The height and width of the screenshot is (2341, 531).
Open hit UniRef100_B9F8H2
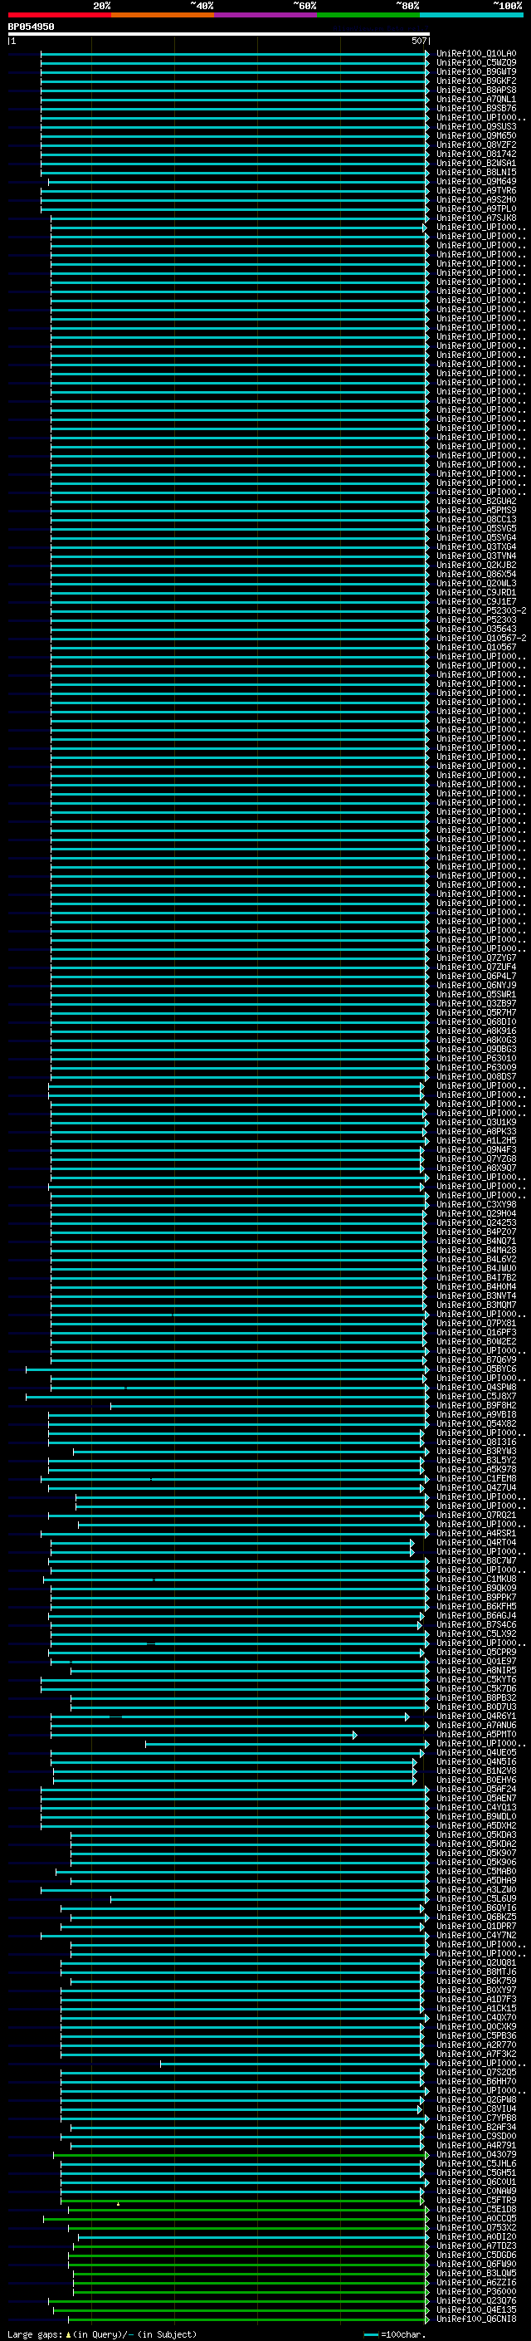point(475,1405)
